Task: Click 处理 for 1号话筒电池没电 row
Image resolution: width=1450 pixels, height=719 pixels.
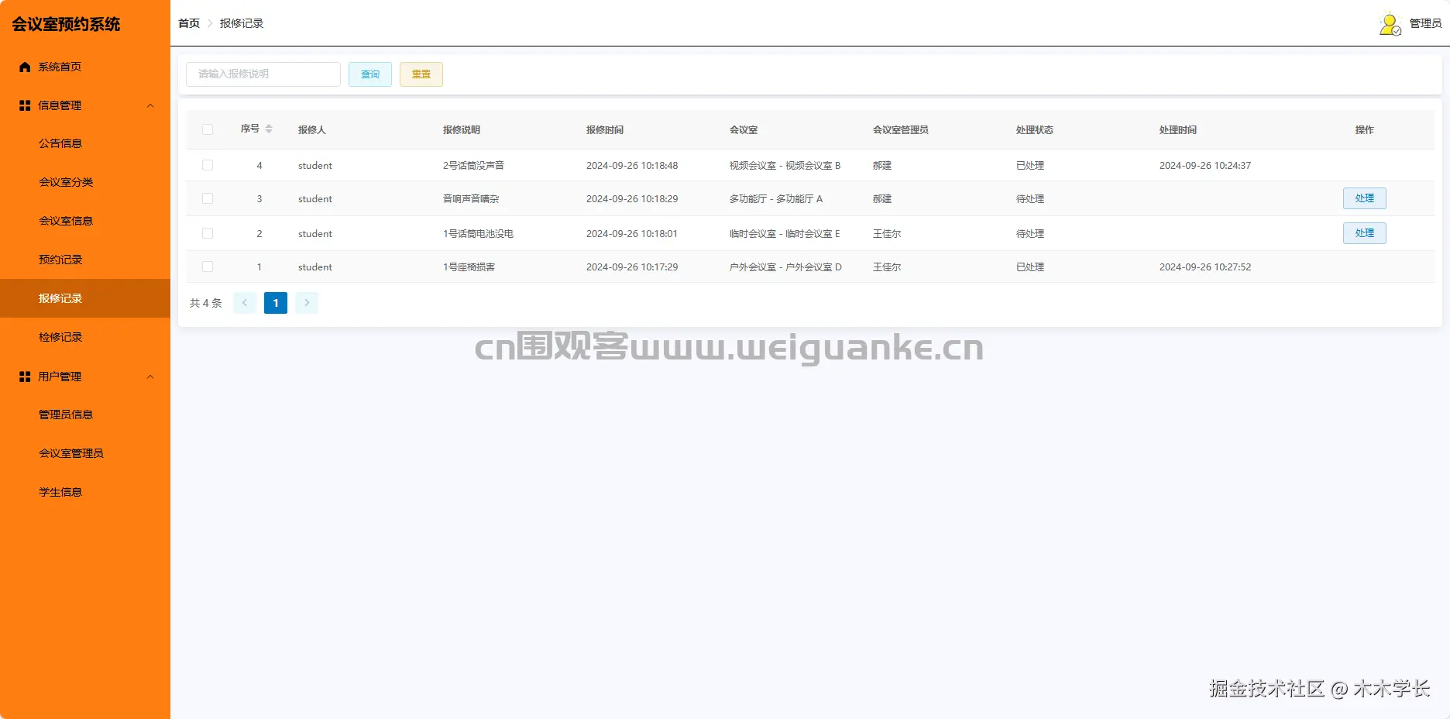Action: 1365,233
